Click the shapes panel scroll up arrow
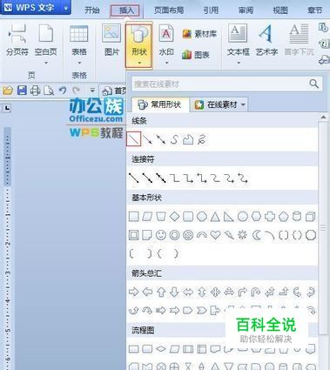Screen dimensions: 330x370 (323, 117)
